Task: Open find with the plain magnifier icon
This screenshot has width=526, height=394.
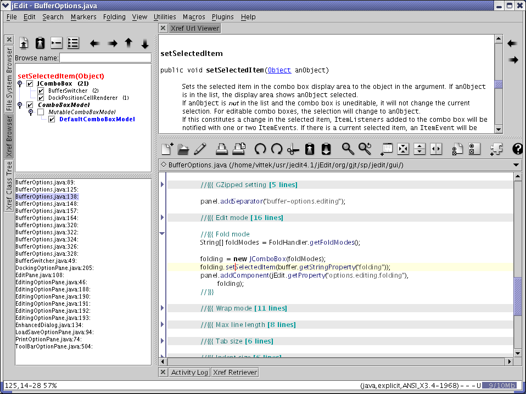Action: [348, 149]
